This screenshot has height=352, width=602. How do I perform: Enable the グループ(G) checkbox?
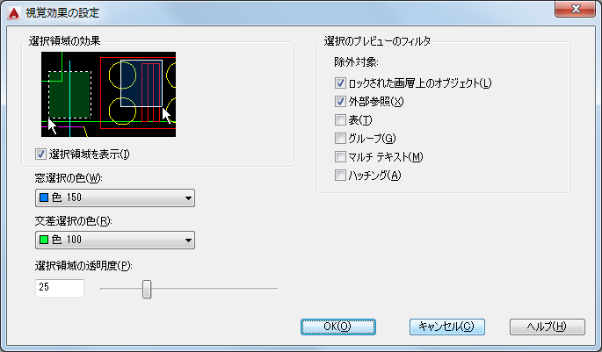[340, 138]
